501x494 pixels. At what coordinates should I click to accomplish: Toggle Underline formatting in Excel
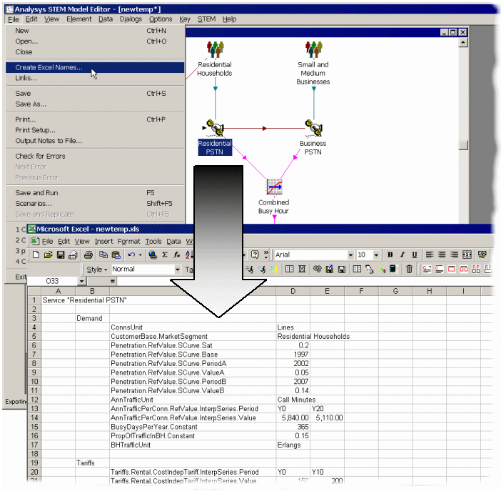click(x=415, y=255)
